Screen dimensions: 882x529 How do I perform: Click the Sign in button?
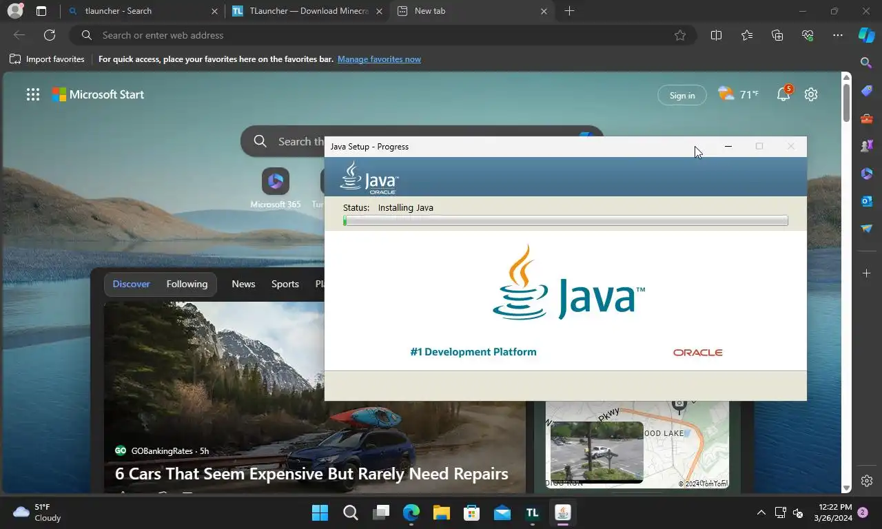pyautogui.click(x=682, y=95)
